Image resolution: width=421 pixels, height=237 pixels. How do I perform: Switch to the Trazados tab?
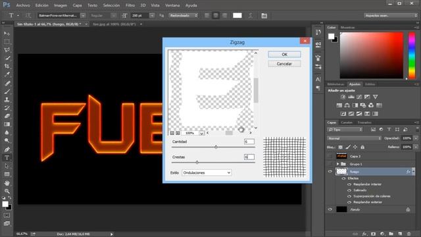[x=364, y=122]
